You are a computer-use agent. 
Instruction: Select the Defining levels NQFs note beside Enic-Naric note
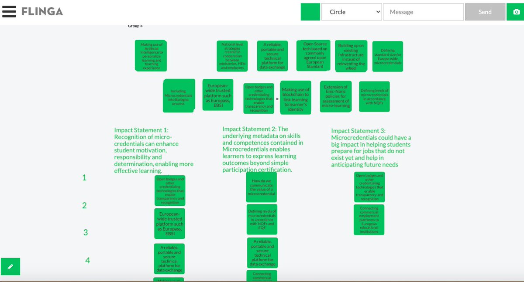tap(374, 96)
